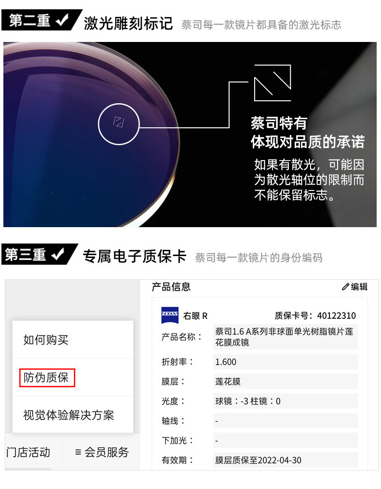
Task: Click the checkmark beside 第三重 badge
Action: coord(58,255)
